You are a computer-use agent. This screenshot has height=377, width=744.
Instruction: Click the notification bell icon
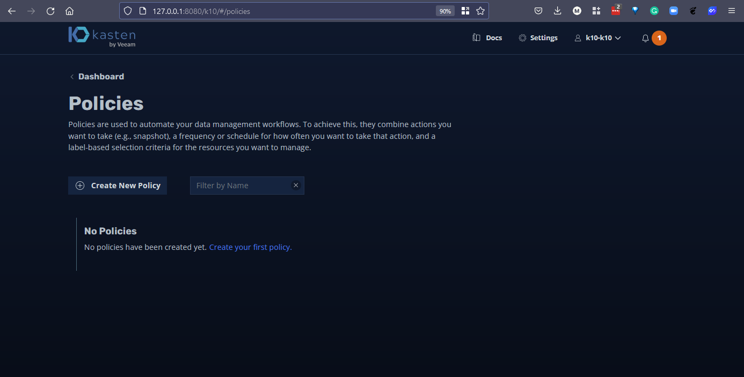pos(645,38)
